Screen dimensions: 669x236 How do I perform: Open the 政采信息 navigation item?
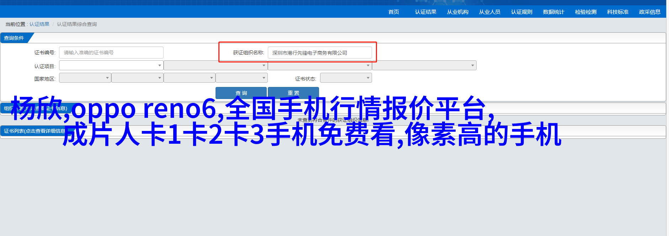tap(650, 12)
